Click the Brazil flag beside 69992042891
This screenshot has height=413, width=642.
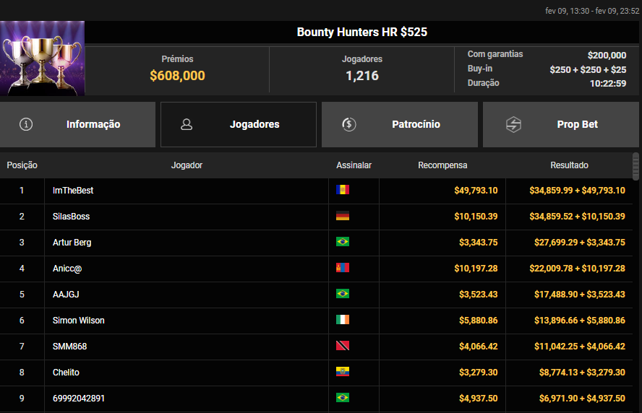(343, 398)
